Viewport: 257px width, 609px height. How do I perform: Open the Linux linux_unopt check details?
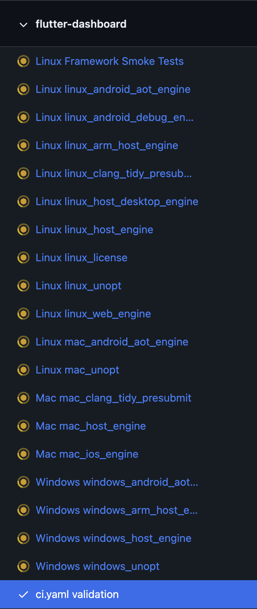pos(78,286)
